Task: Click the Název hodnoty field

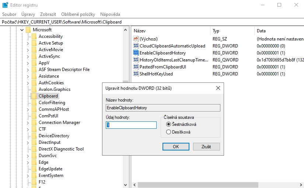Action: (x=163, y=108)
